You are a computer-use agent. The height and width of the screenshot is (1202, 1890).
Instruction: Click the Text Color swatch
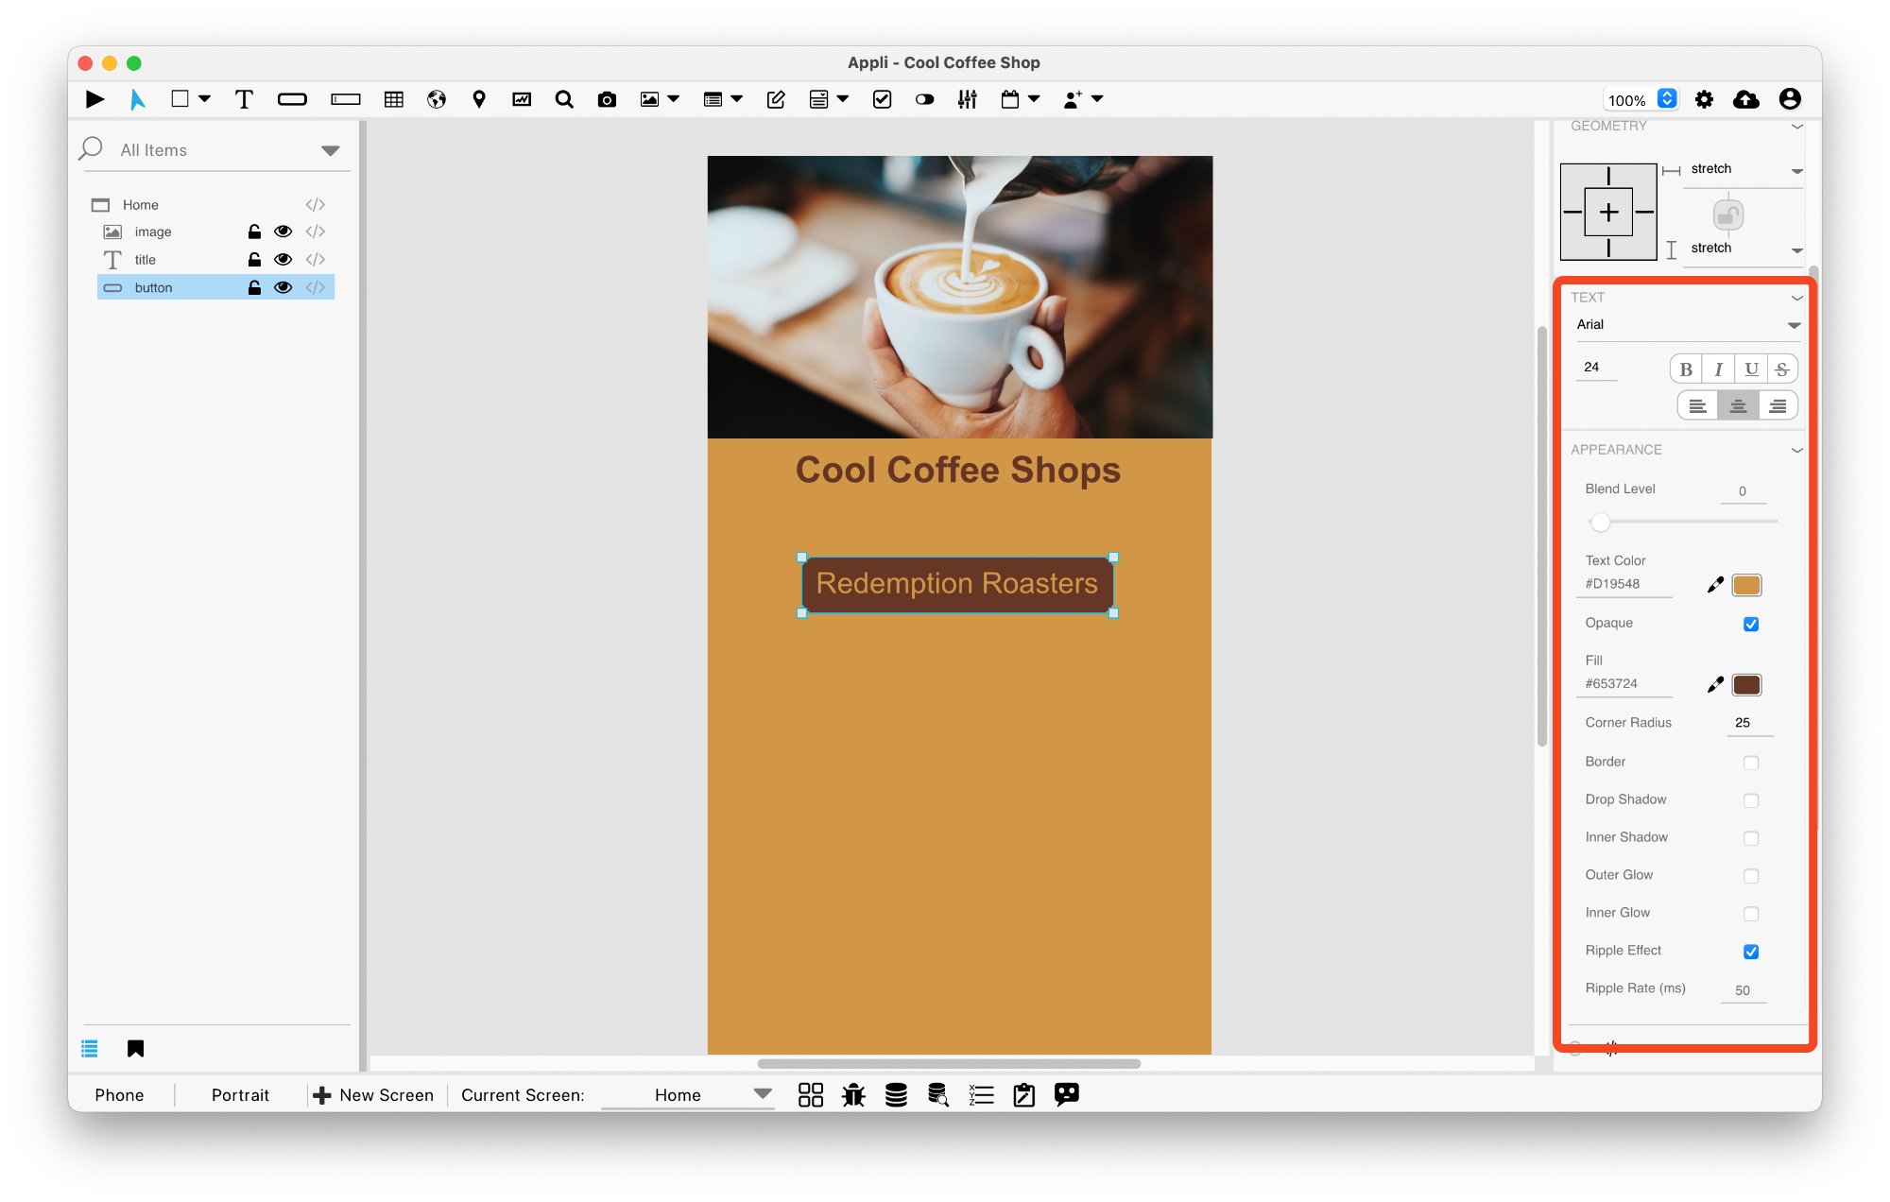point(1746,585)
